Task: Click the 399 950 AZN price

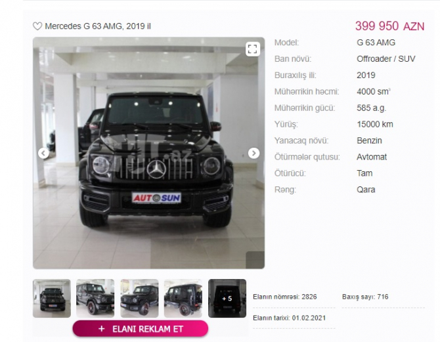Action: (390, 26)
